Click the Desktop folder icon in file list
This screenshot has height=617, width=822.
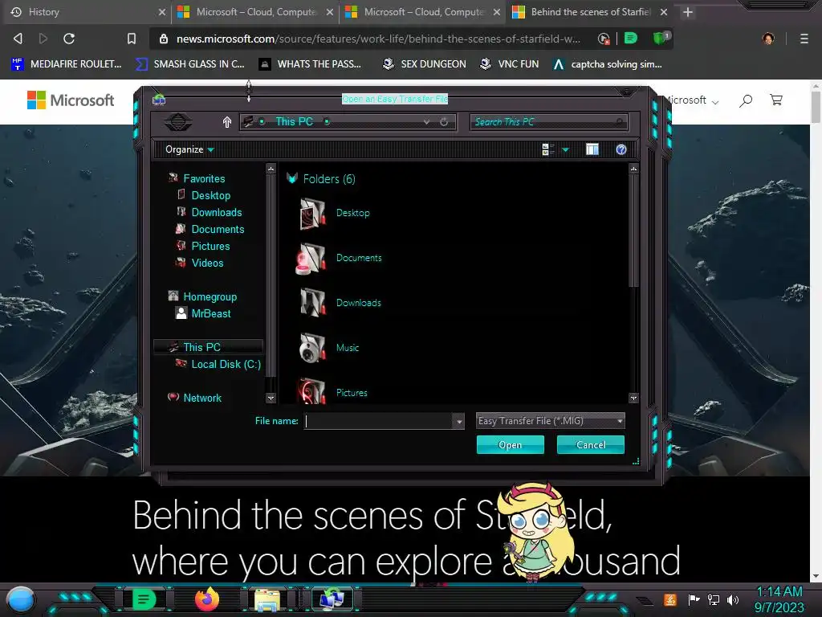(312, 214)
